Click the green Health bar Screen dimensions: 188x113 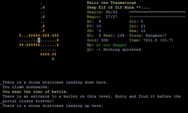[x=157, y=12]
